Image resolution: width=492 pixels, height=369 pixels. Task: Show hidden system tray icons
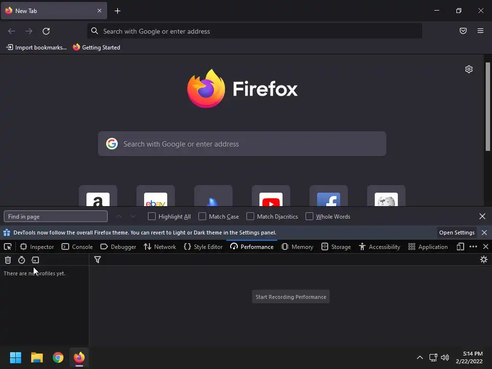click(420, 357)
